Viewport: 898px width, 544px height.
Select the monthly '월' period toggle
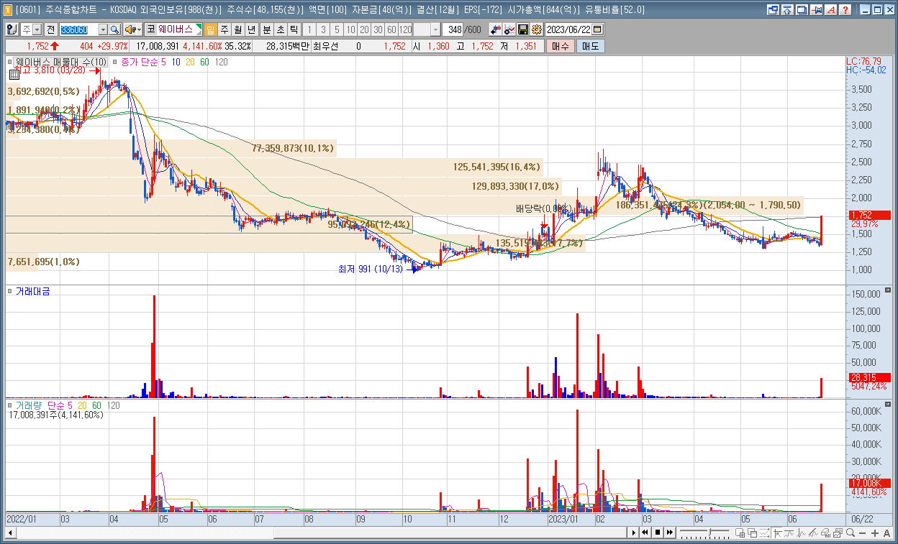(x=237, y=29)
